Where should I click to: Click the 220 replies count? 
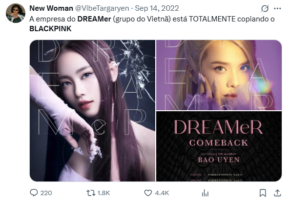point(46,193)
